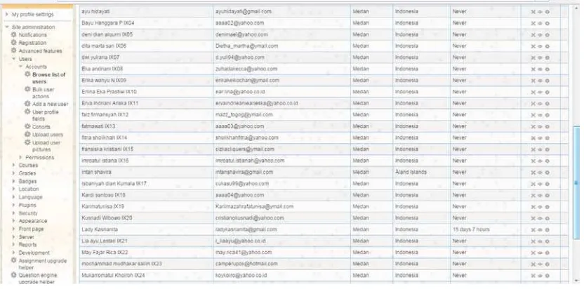
Task: Delete fatmawati IX13 via X icon
Action: pyautogui.click(x=533, y=127)
